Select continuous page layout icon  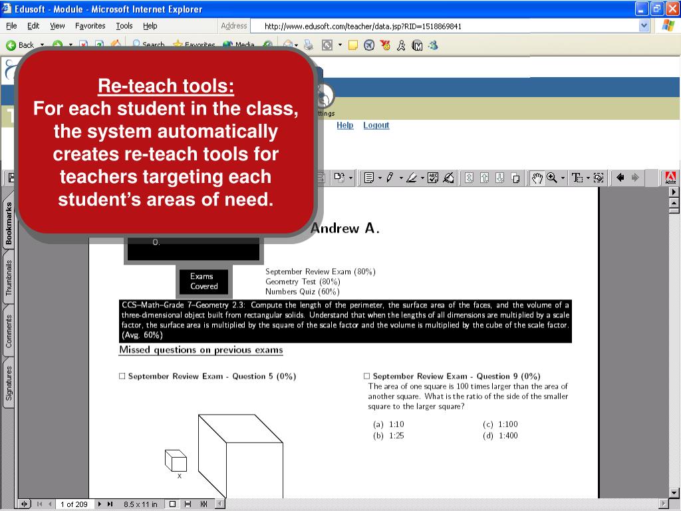tap(188, 504)
